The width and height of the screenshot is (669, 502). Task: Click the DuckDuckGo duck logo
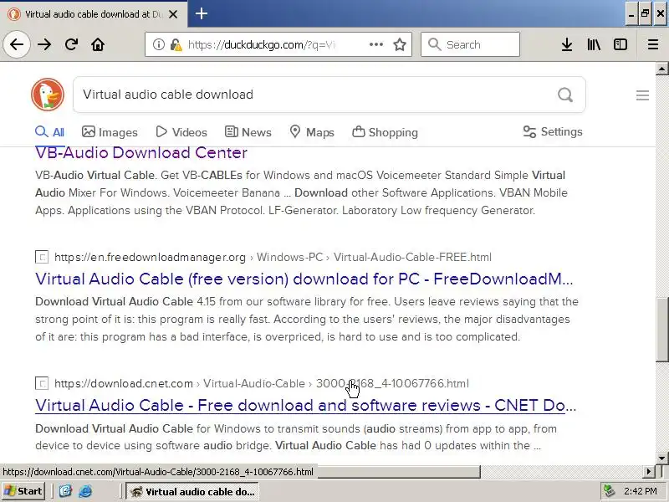pos(48,95)
